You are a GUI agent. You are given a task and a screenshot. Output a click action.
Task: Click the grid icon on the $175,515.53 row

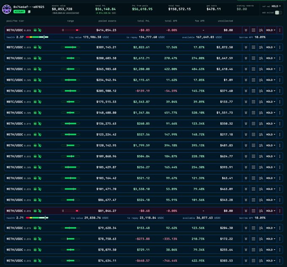click(253, 102)
